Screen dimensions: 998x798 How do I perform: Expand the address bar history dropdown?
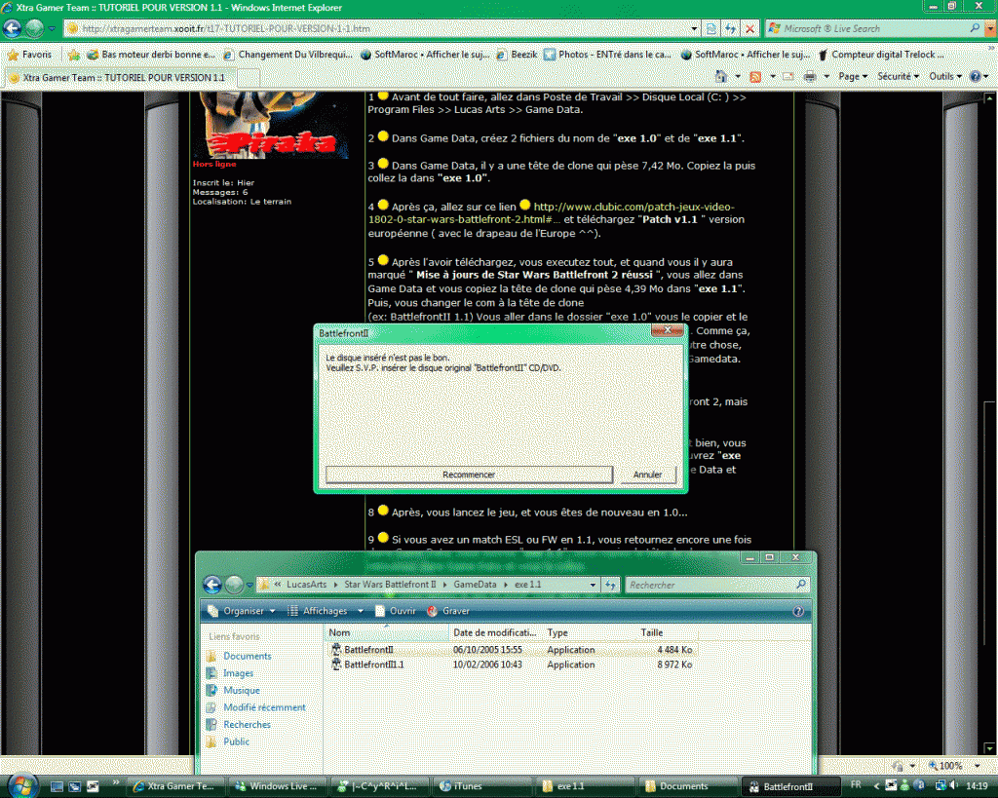click(x=694, y=28)
